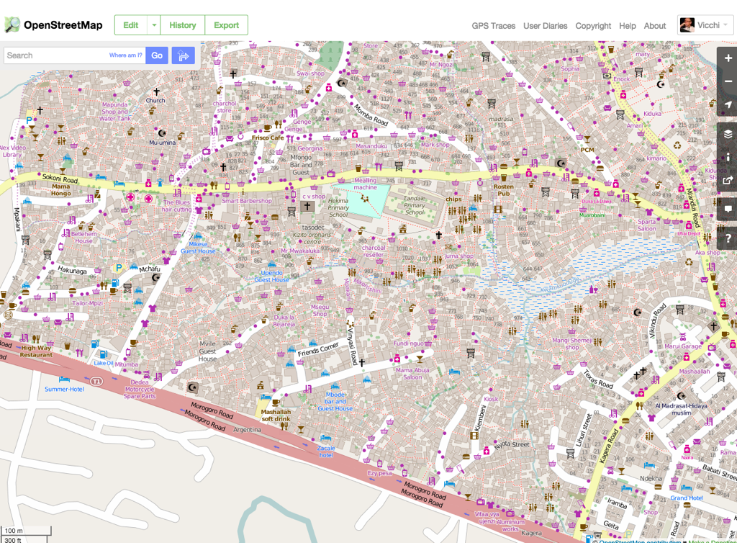The image size is (737, 553).
Task: Click the Smart Barbershop label
Action: (247, 201)
